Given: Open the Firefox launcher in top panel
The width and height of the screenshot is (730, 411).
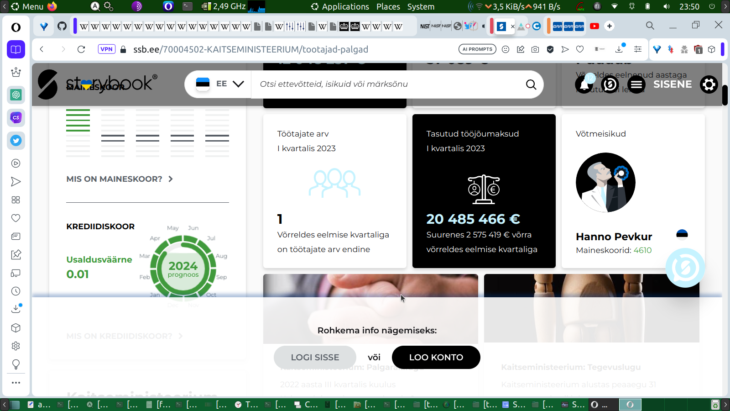Looking at the screenshot, I should coord(52,6).
